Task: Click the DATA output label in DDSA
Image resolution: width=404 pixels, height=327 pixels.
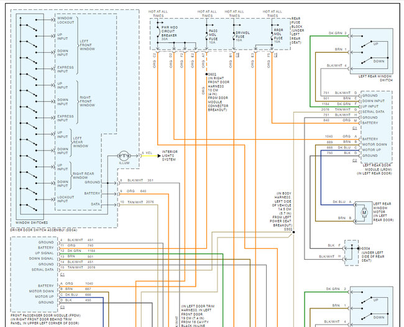Action: (x=95, y=204)
